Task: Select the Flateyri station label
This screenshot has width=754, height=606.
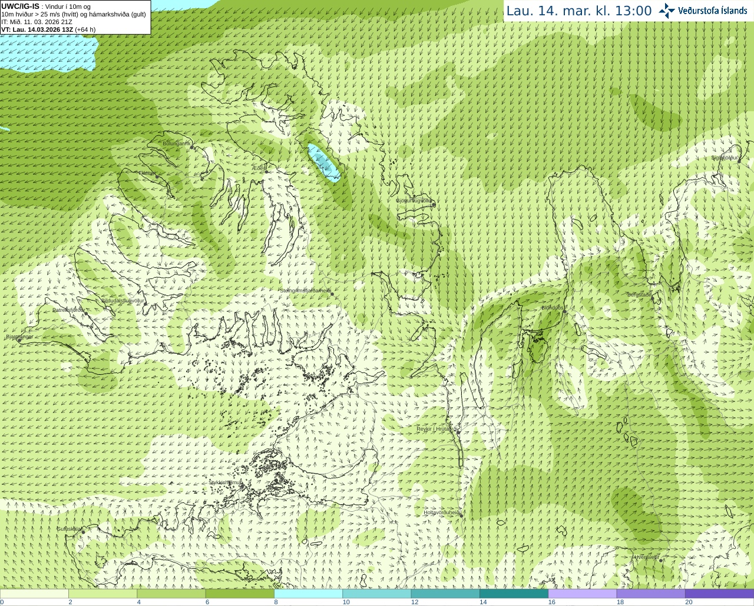Action: click(x=147, y=173)
